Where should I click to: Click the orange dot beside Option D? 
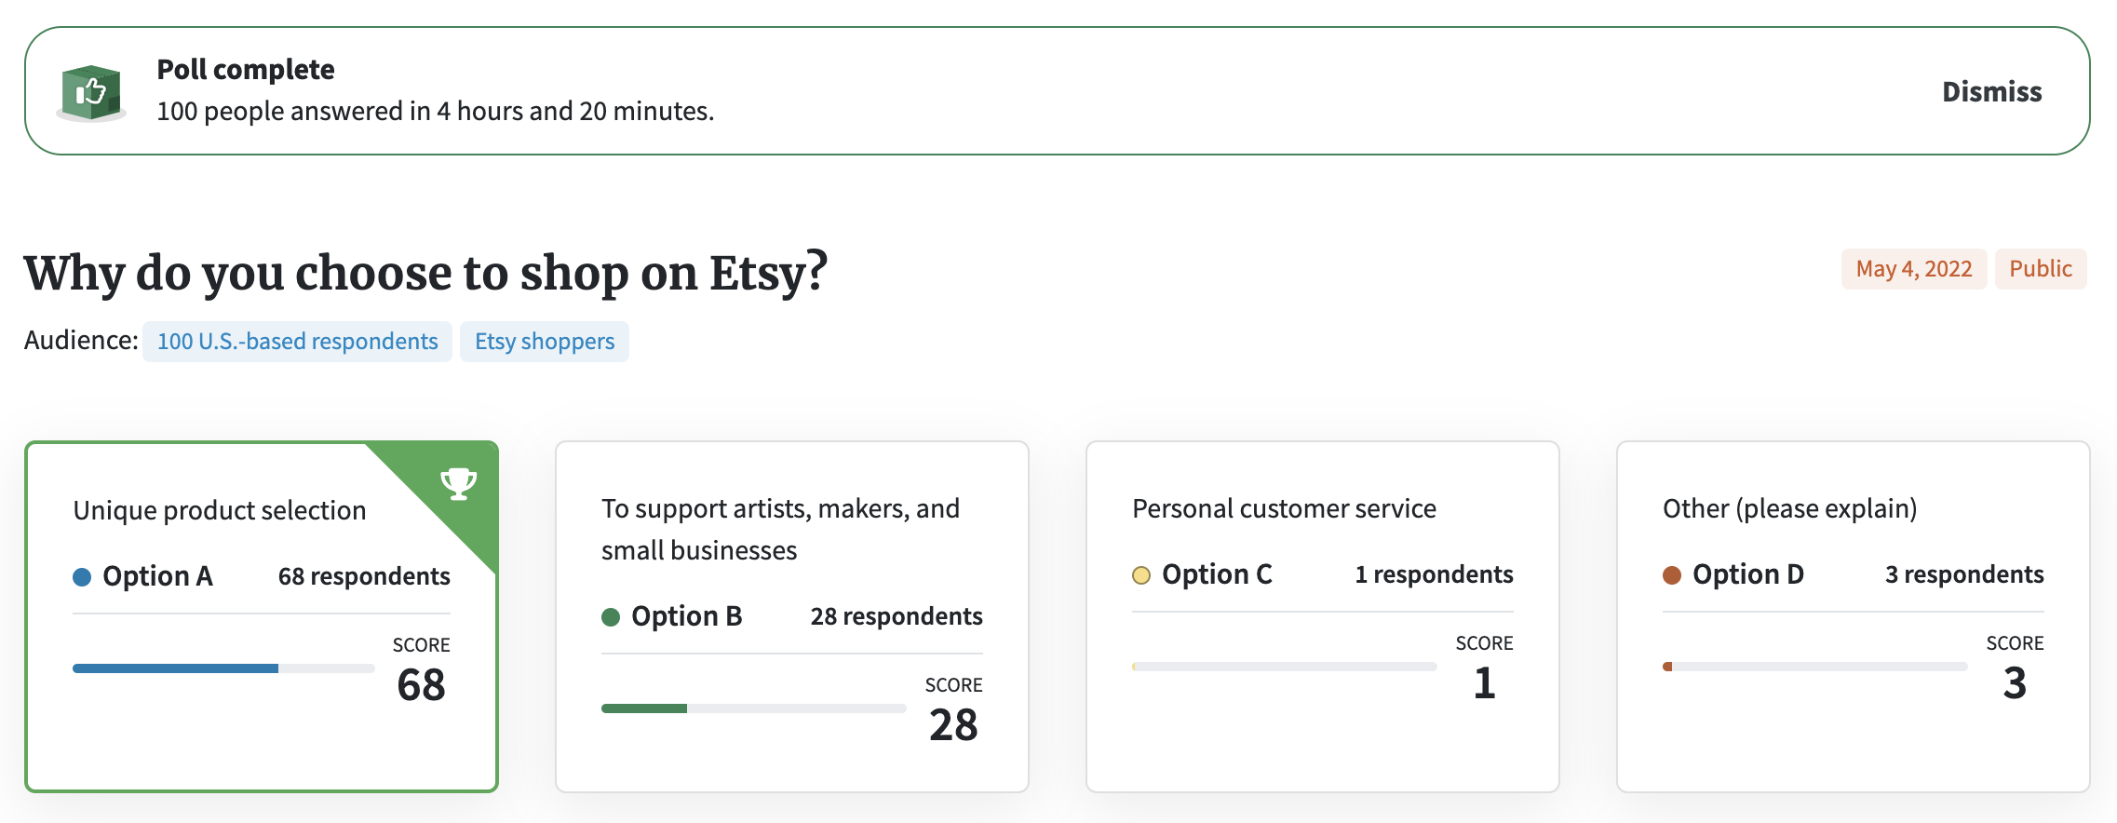[1672, 575]
